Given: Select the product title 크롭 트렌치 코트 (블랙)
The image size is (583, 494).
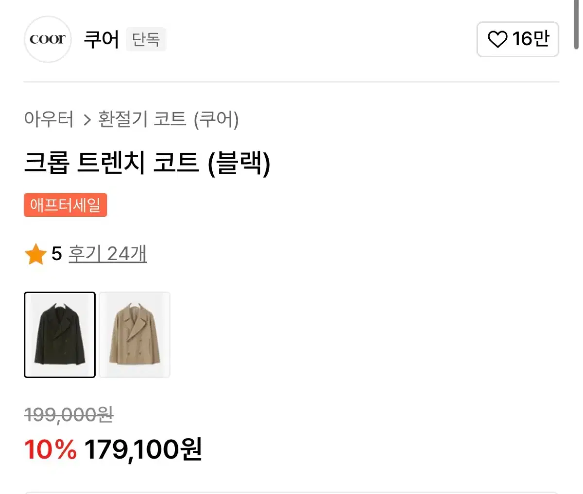Looking at the screenshot, I should point(147,162).
